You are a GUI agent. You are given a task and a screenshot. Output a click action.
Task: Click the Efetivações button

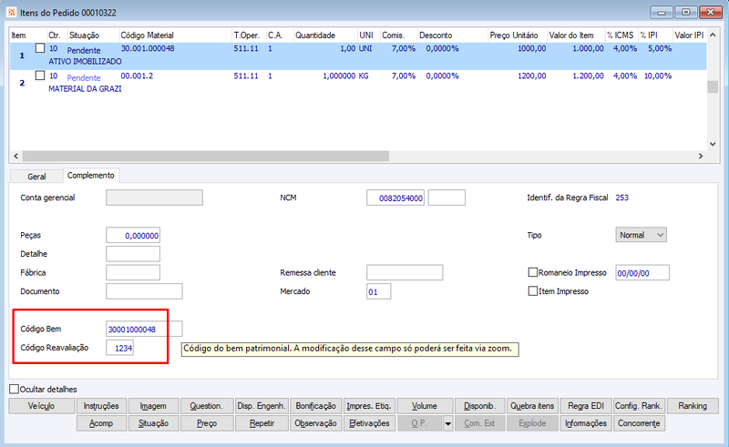click(x=369, y=423)
